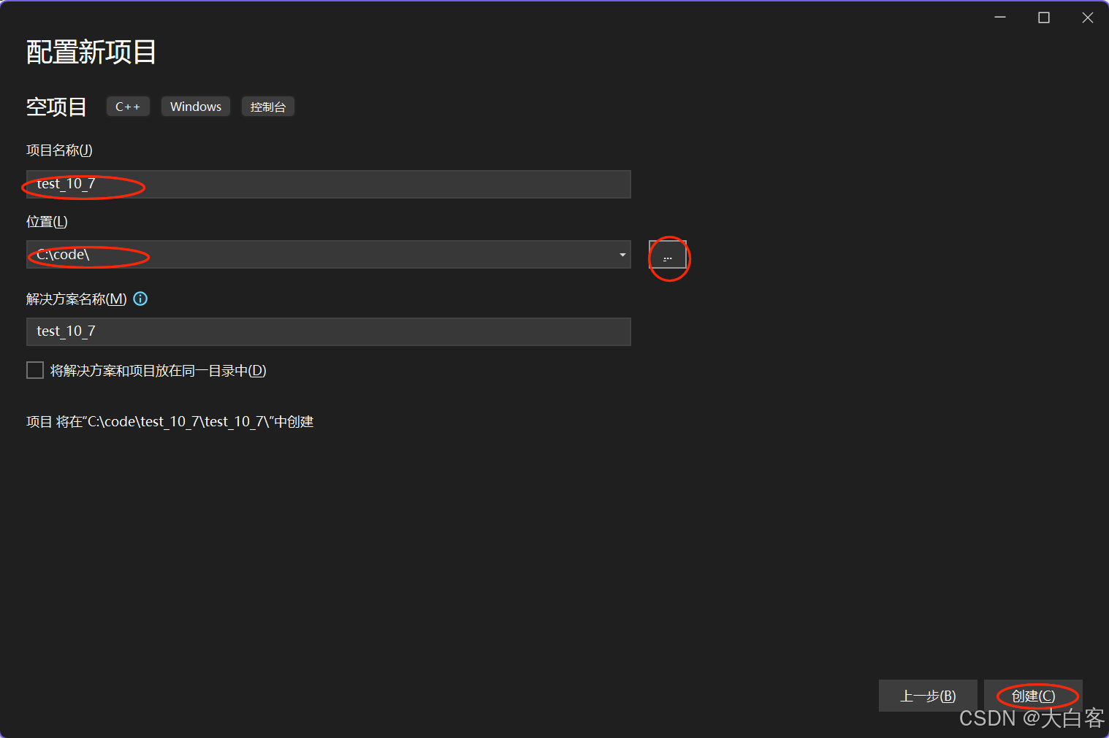Click the 项目名称 input field

click(329, 184)
